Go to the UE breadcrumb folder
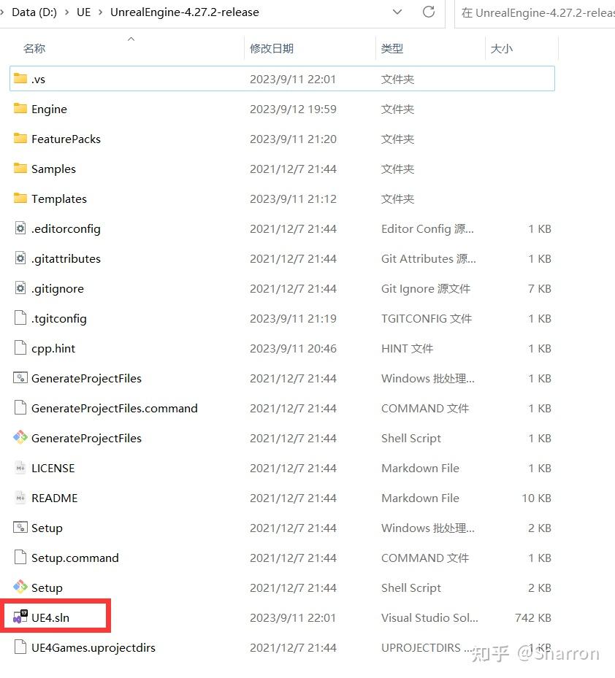Viewport: 615px width, 678px height. [83, 12]
